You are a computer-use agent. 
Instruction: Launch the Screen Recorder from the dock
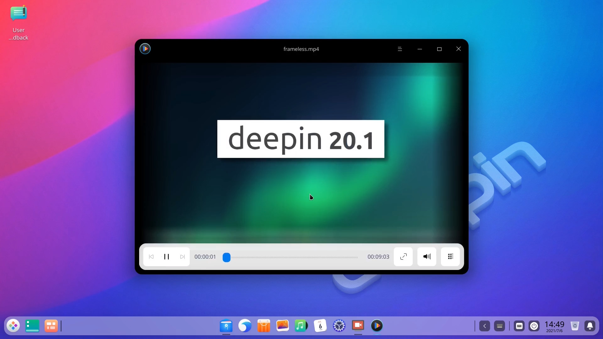(x=358, y=326)
